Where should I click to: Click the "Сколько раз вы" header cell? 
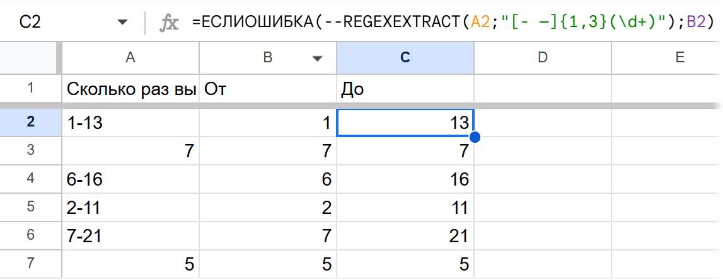(130, 89)
